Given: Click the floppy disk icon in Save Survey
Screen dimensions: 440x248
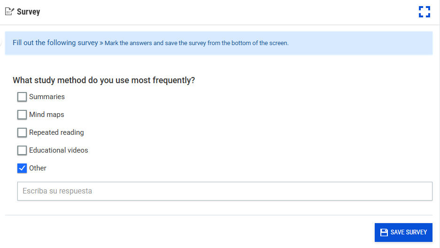Looking at the screenshot, I should [x=384, y=232].
